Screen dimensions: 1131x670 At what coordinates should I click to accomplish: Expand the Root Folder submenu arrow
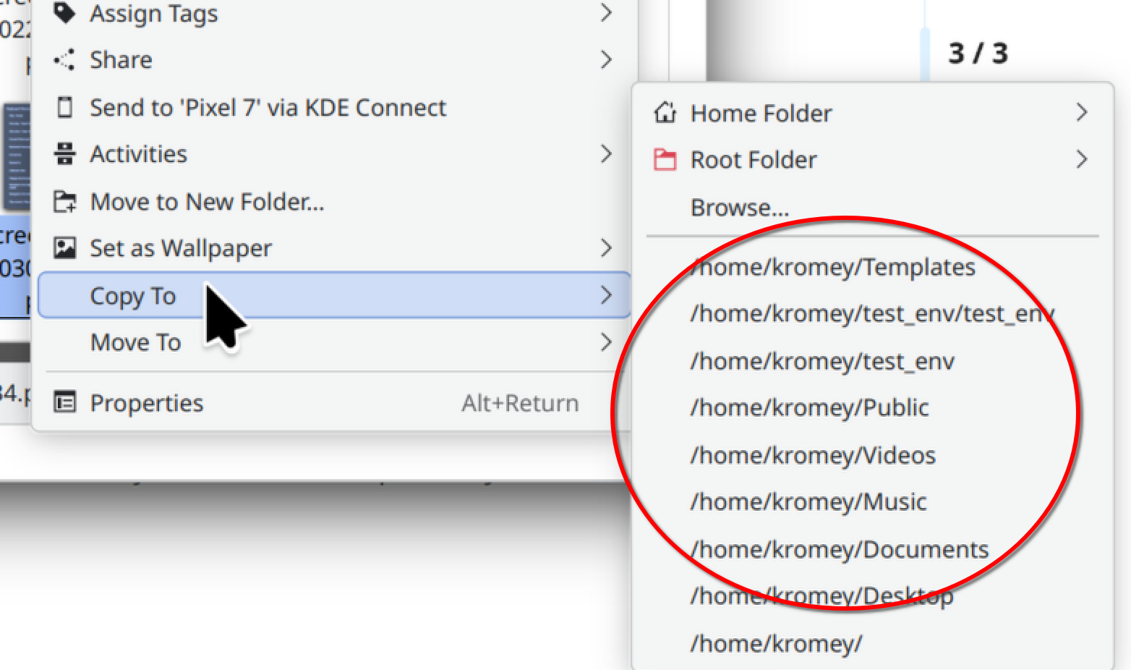(1081, 159)
